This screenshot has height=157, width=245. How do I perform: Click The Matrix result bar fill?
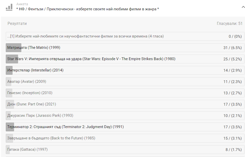pyautogui.click(x=14, y=48)
